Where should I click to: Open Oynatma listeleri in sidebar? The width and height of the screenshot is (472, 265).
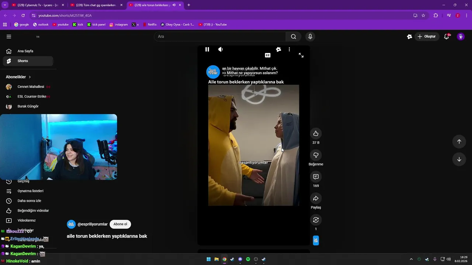(28, 191)
